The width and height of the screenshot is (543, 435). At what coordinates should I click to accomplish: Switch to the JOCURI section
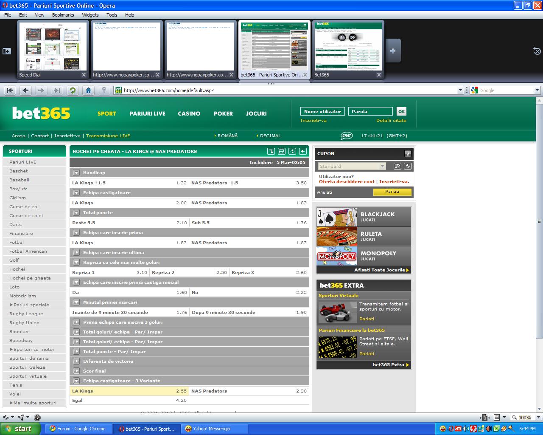(x=256, y=113)
